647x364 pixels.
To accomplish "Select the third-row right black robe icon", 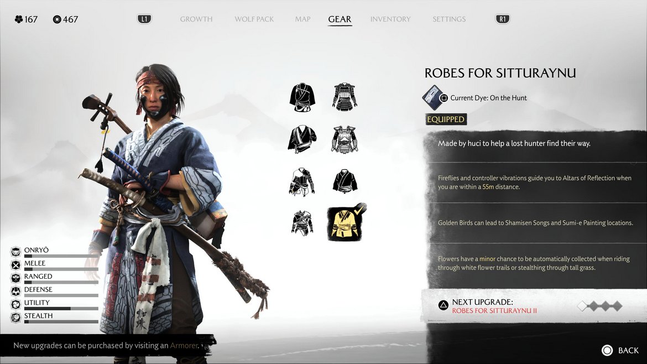I will [x=345, y=181].
